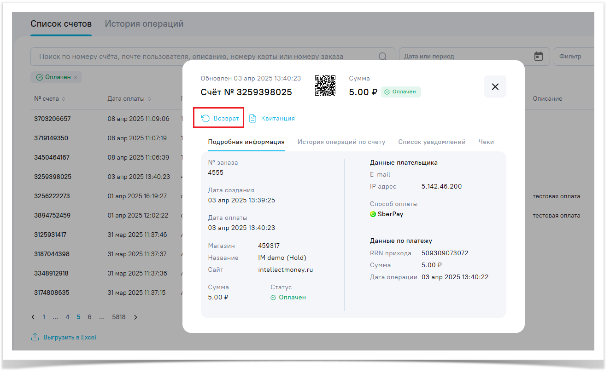Click the calendar icon in date field
This screenshot has width=610, height=373.
538,57
